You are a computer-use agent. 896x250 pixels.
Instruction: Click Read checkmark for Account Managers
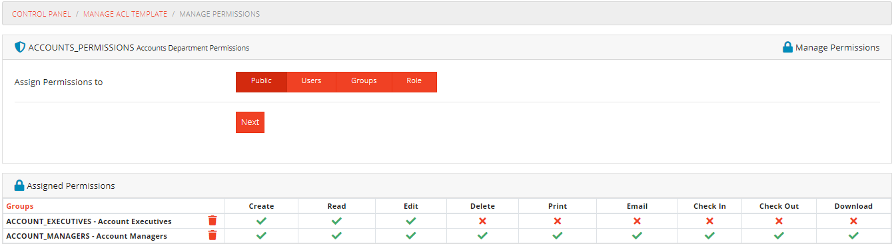pos(336,235)
